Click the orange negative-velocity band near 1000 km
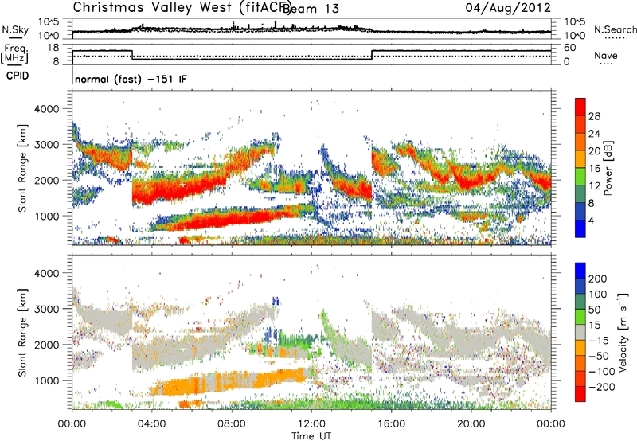Screen dimensions: 637x441 tap(228, 381)
